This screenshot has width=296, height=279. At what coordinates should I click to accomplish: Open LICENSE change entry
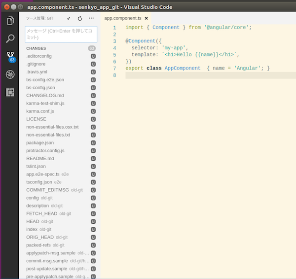60,119
